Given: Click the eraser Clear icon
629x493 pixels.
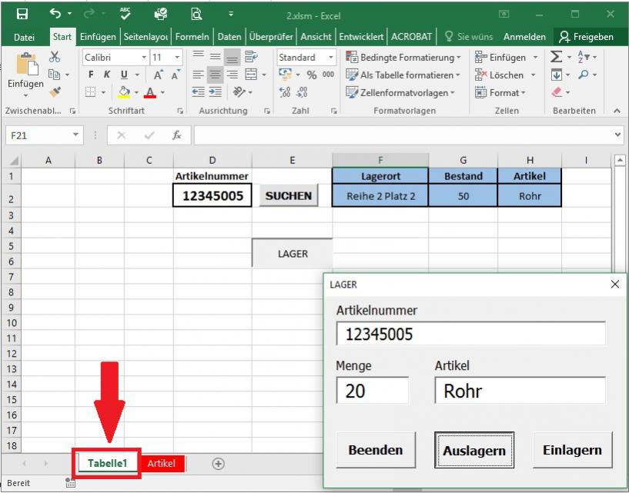Looking at the screenshot, I should 557,92.
